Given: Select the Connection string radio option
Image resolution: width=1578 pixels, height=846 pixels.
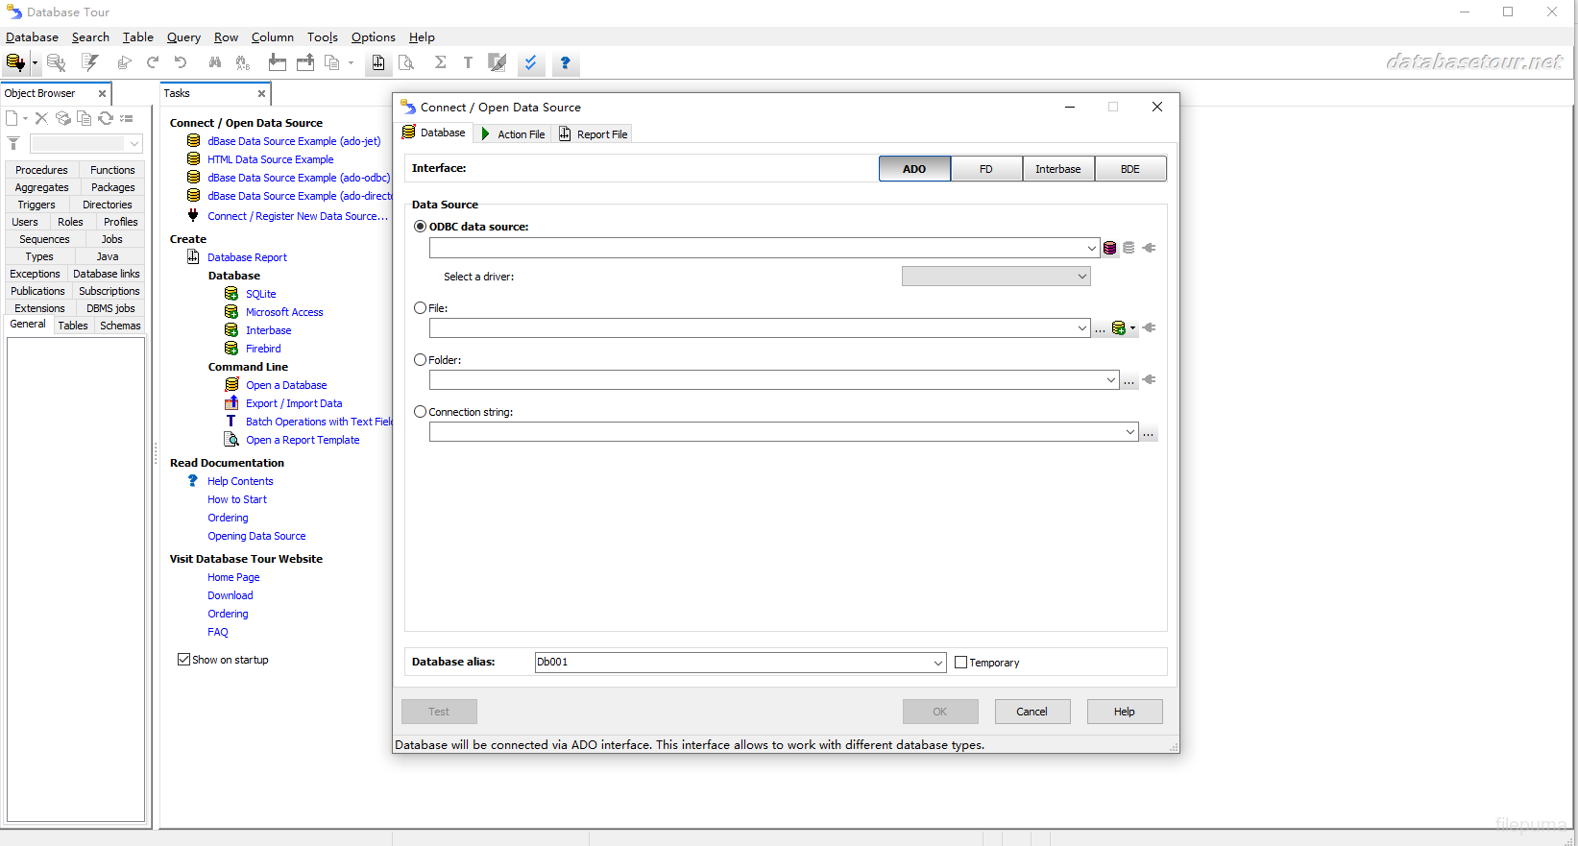Looking at the screenshot, I should click(421, 412).
